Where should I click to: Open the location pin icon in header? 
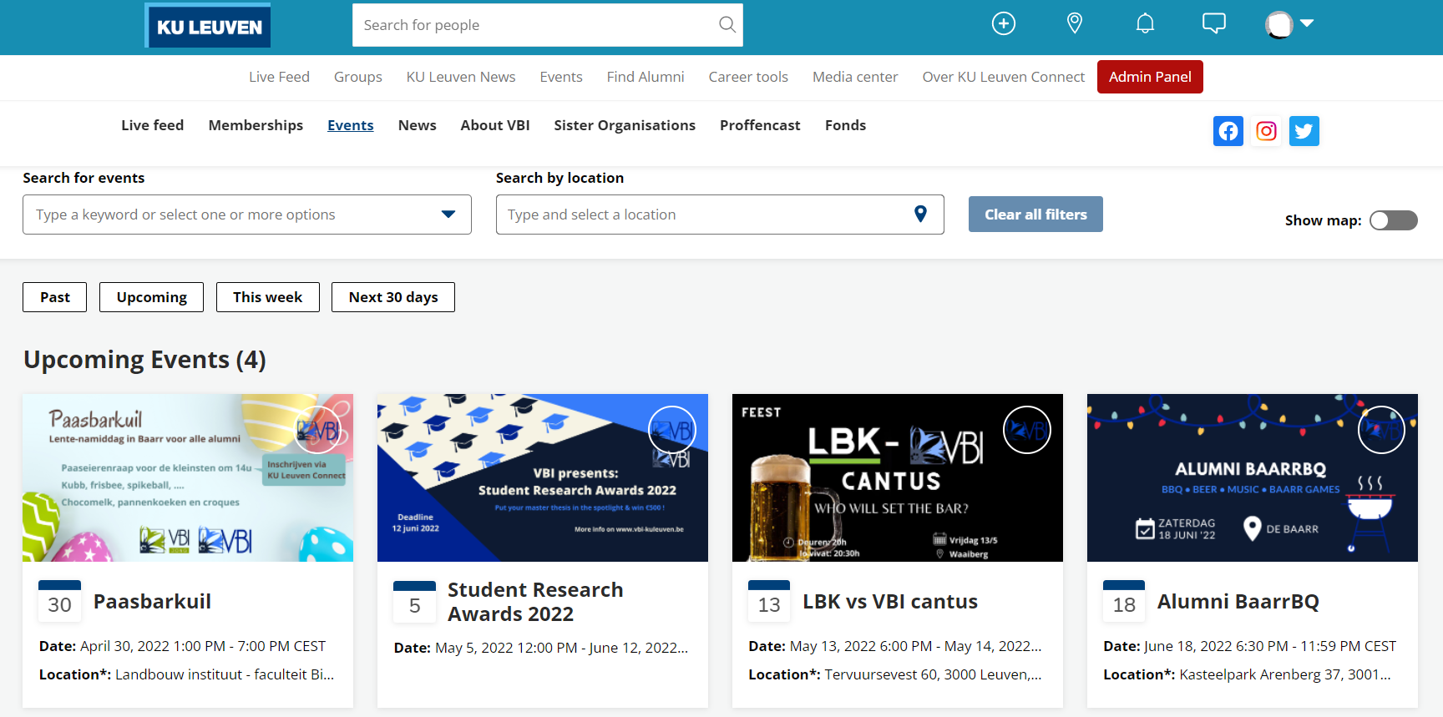point(1075,24)
